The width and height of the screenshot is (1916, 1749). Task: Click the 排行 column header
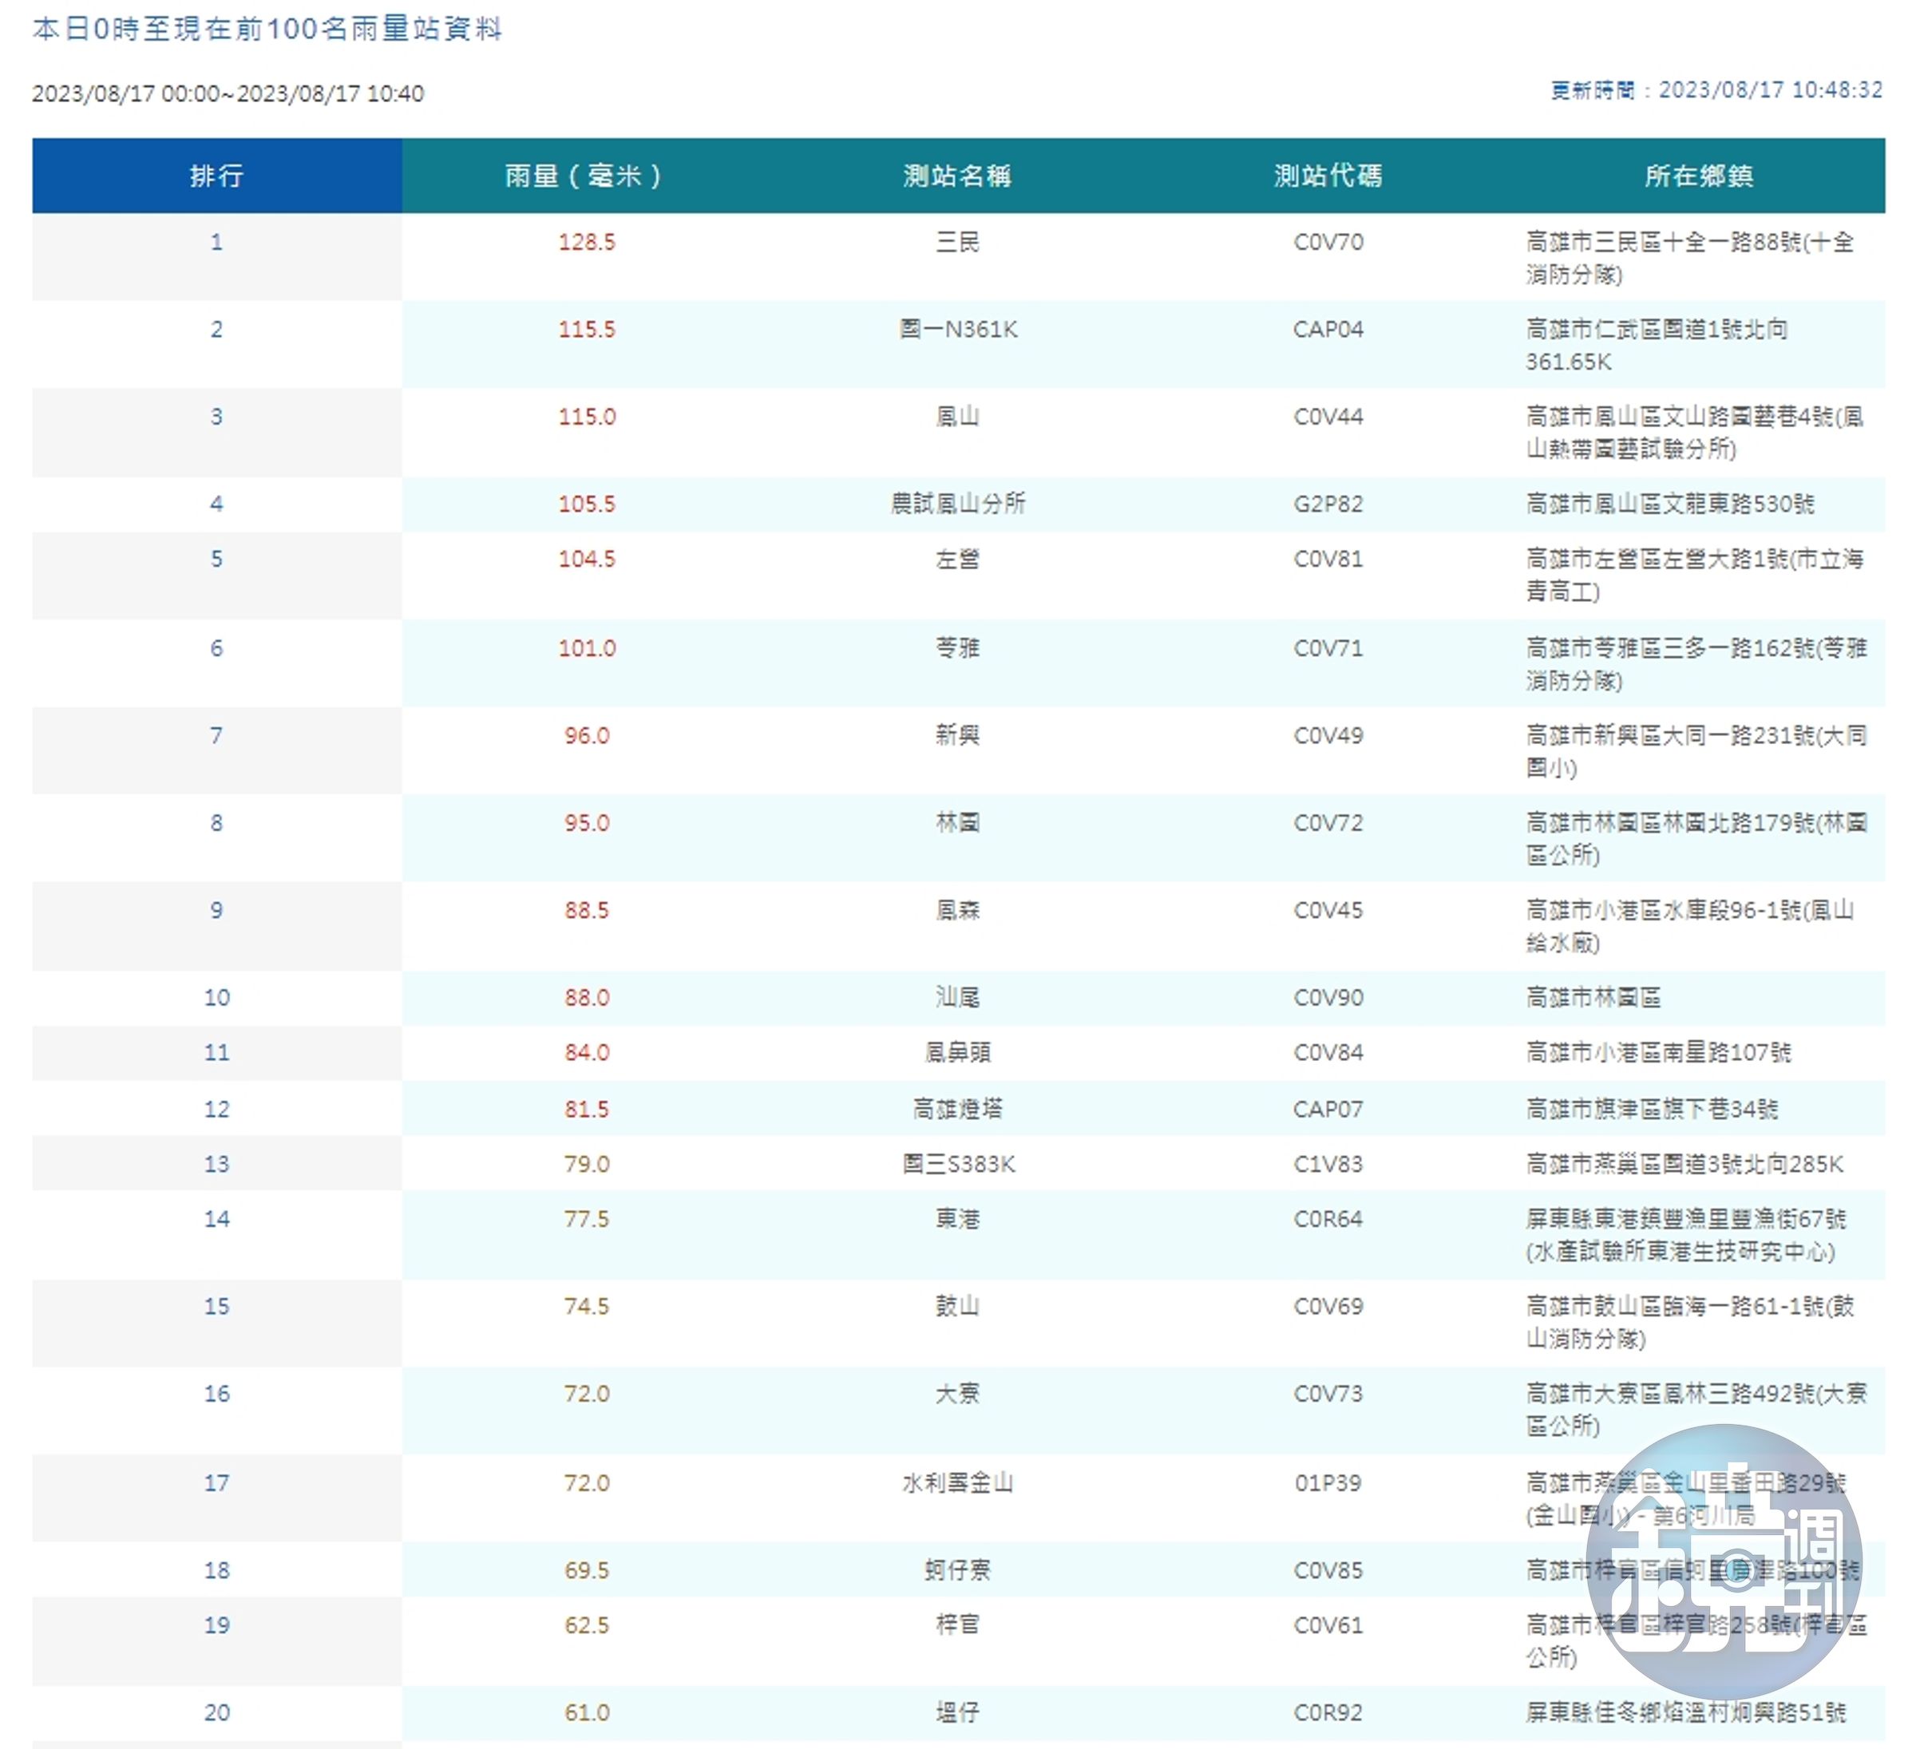pos(216,176)
